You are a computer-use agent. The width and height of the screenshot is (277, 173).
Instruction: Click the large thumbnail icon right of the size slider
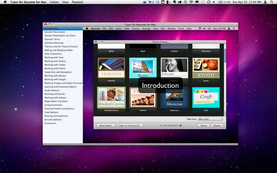point(180,126)
